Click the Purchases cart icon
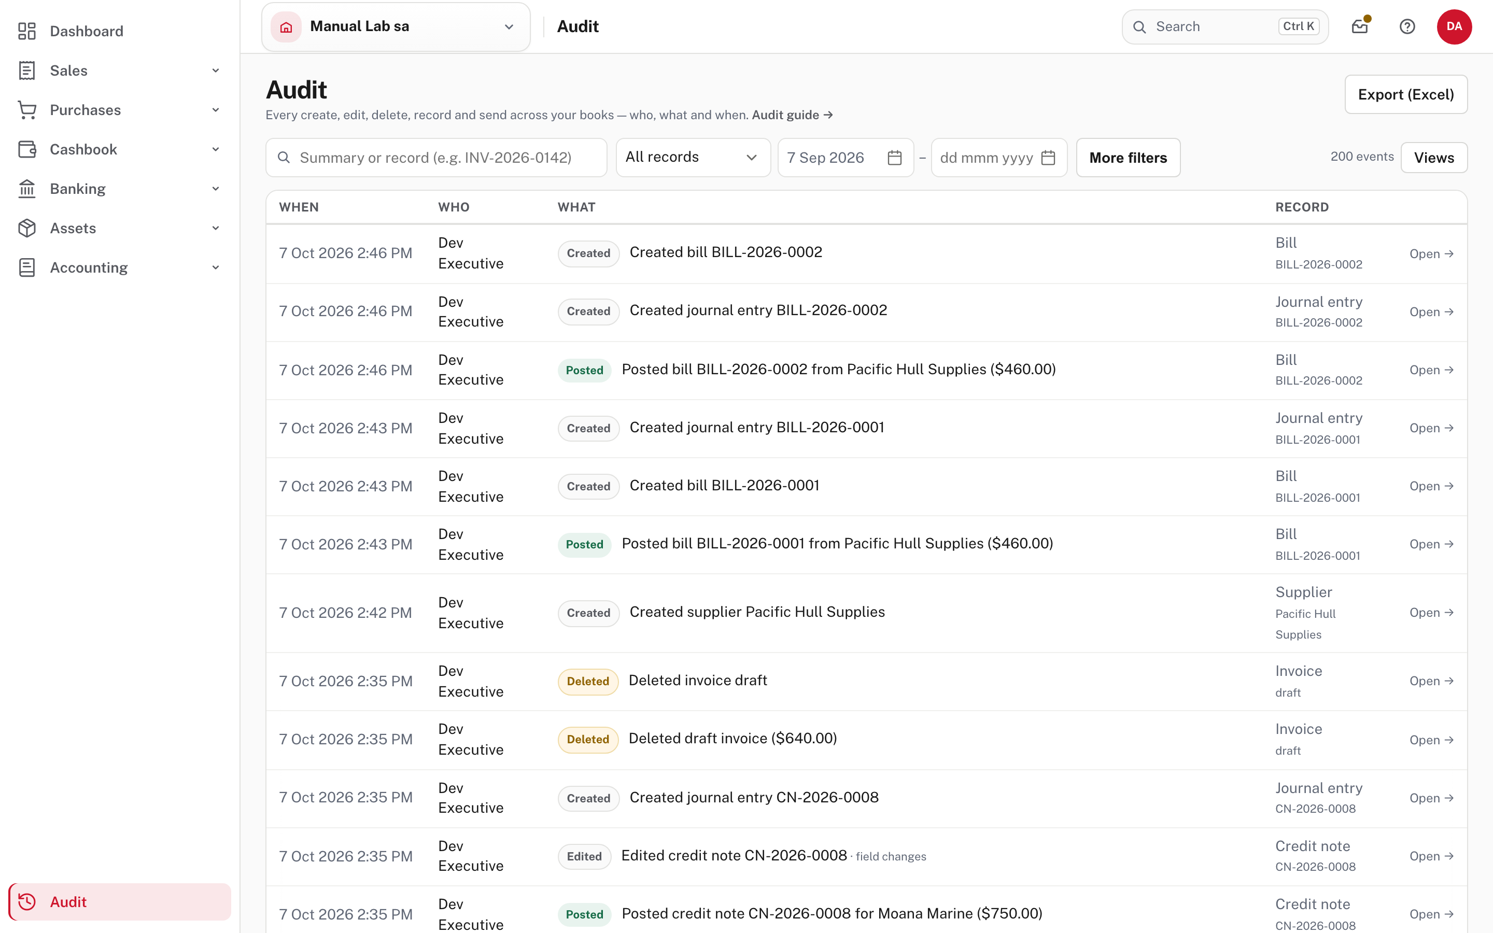 (x=26, y=110)
